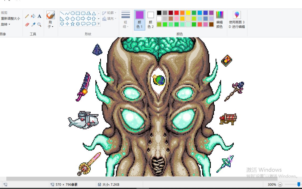Choose the Oval shape
Image resolution: width=302 pixels, height=189 pixels.
tap(73, 13)
